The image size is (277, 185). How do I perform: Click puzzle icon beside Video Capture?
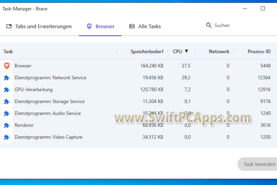[x=7, y=137]
